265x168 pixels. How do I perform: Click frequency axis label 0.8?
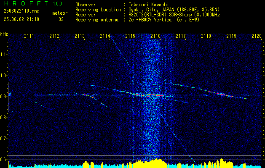[3, 118]
